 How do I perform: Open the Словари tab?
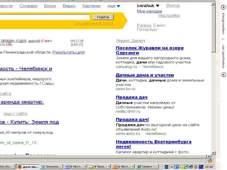click(x=28, y=6)
